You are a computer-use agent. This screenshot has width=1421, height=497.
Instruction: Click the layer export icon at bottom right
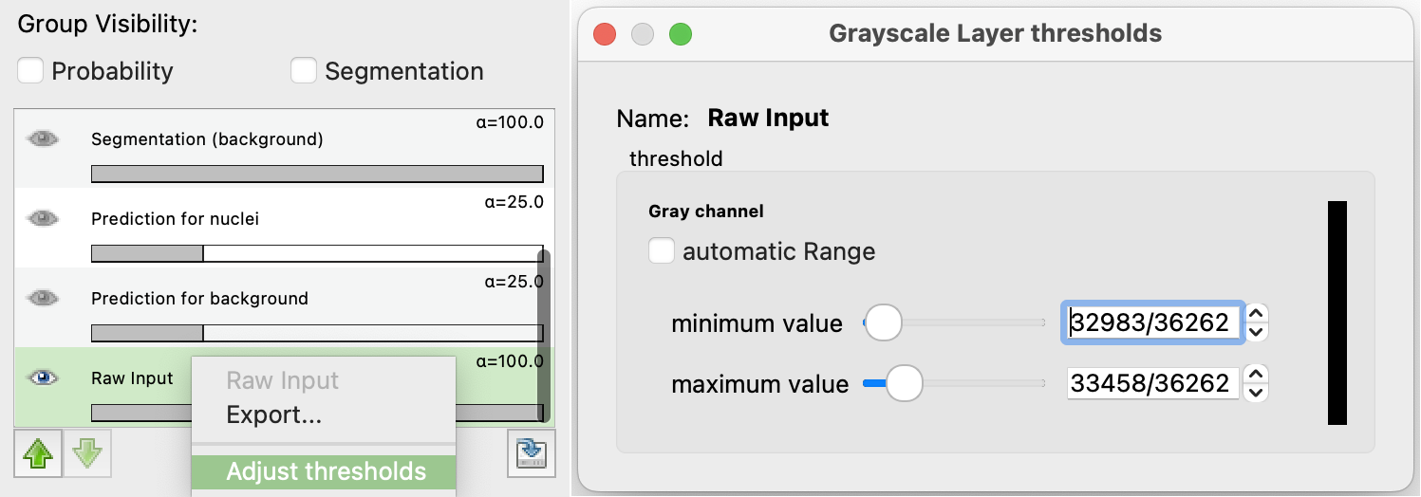[x=531, y=453]
